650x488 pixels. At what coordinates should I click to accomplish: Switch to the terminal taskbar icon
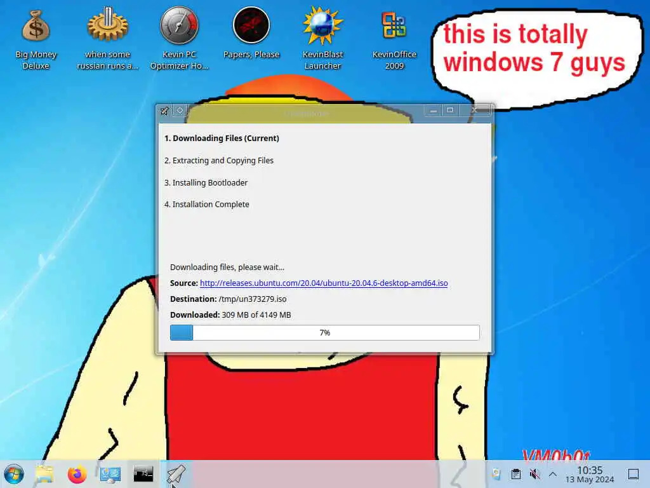point(143,473)
